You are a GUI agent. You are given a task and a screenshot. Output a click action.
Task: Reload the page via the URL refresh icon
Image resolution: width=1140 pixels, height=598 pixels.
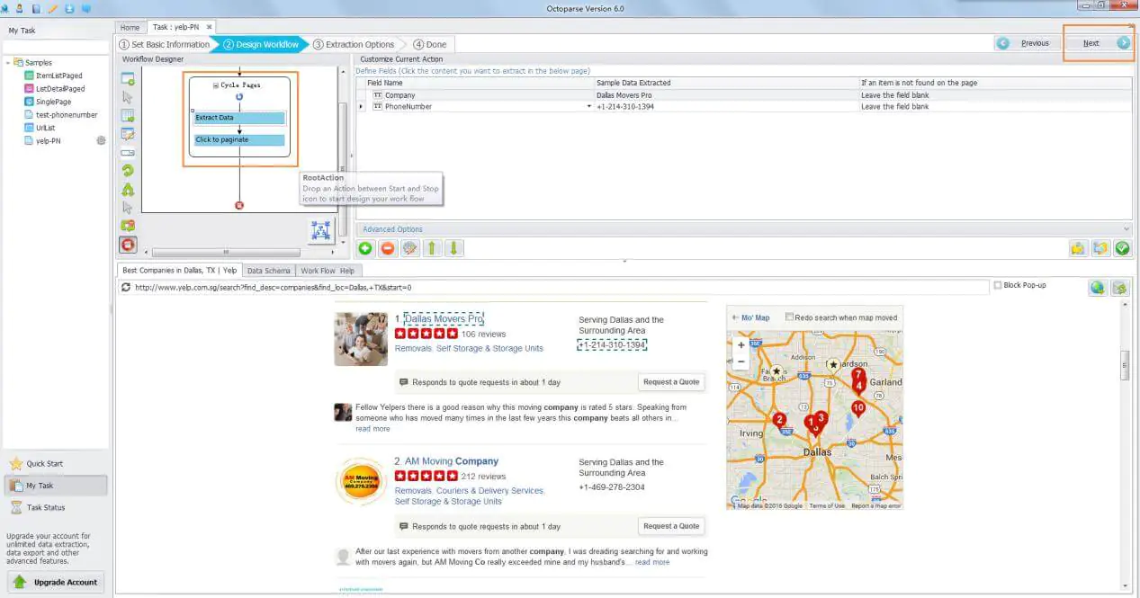pos(128,288)
